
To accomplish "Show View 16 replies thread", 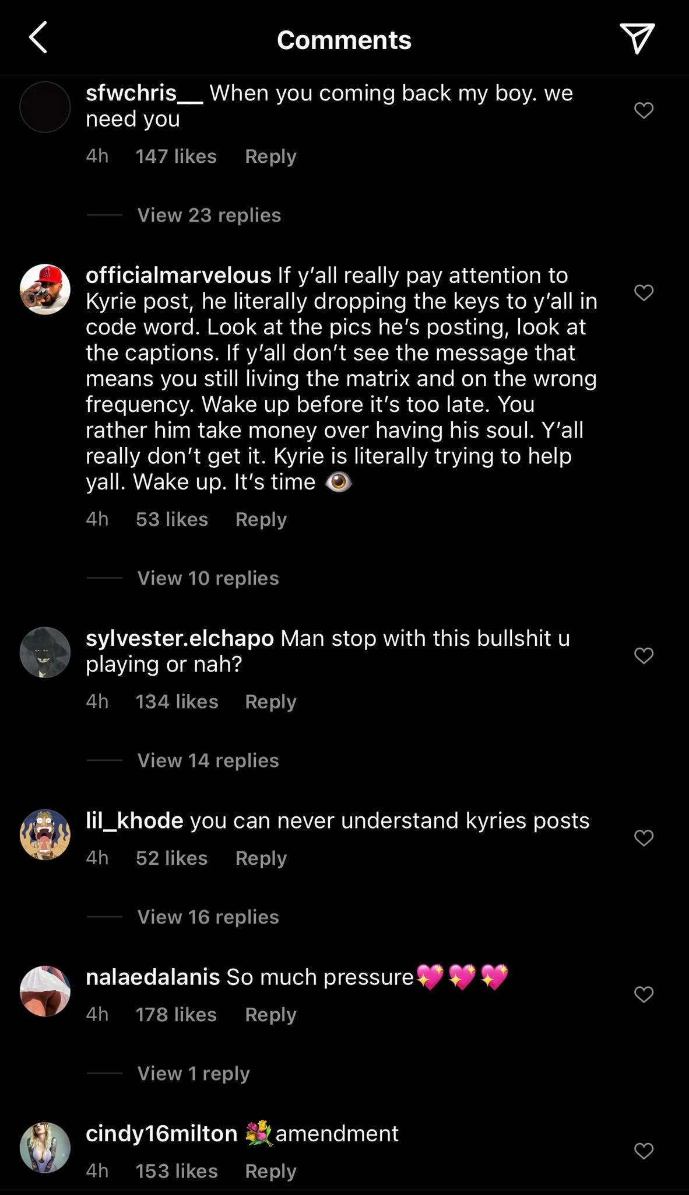I will pyautogui.click(x=208, y=917).
